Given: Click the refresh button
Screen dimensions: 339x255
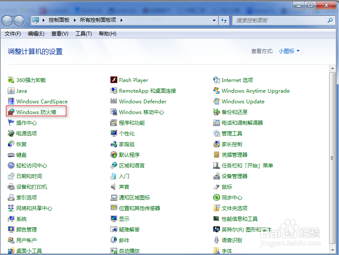Looking at the screenshot, I should [x=224, y=20].
